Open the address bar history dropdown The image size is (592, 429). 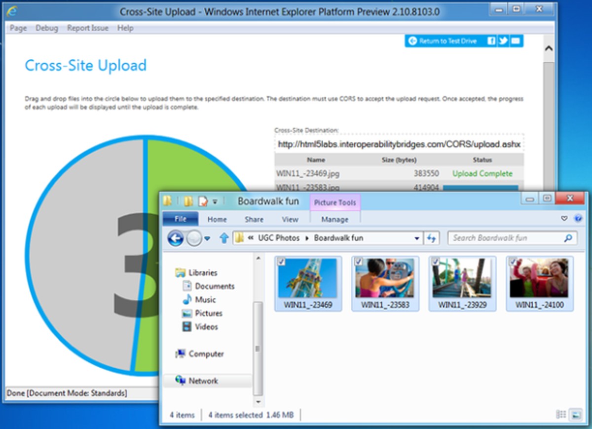[417, 238]
